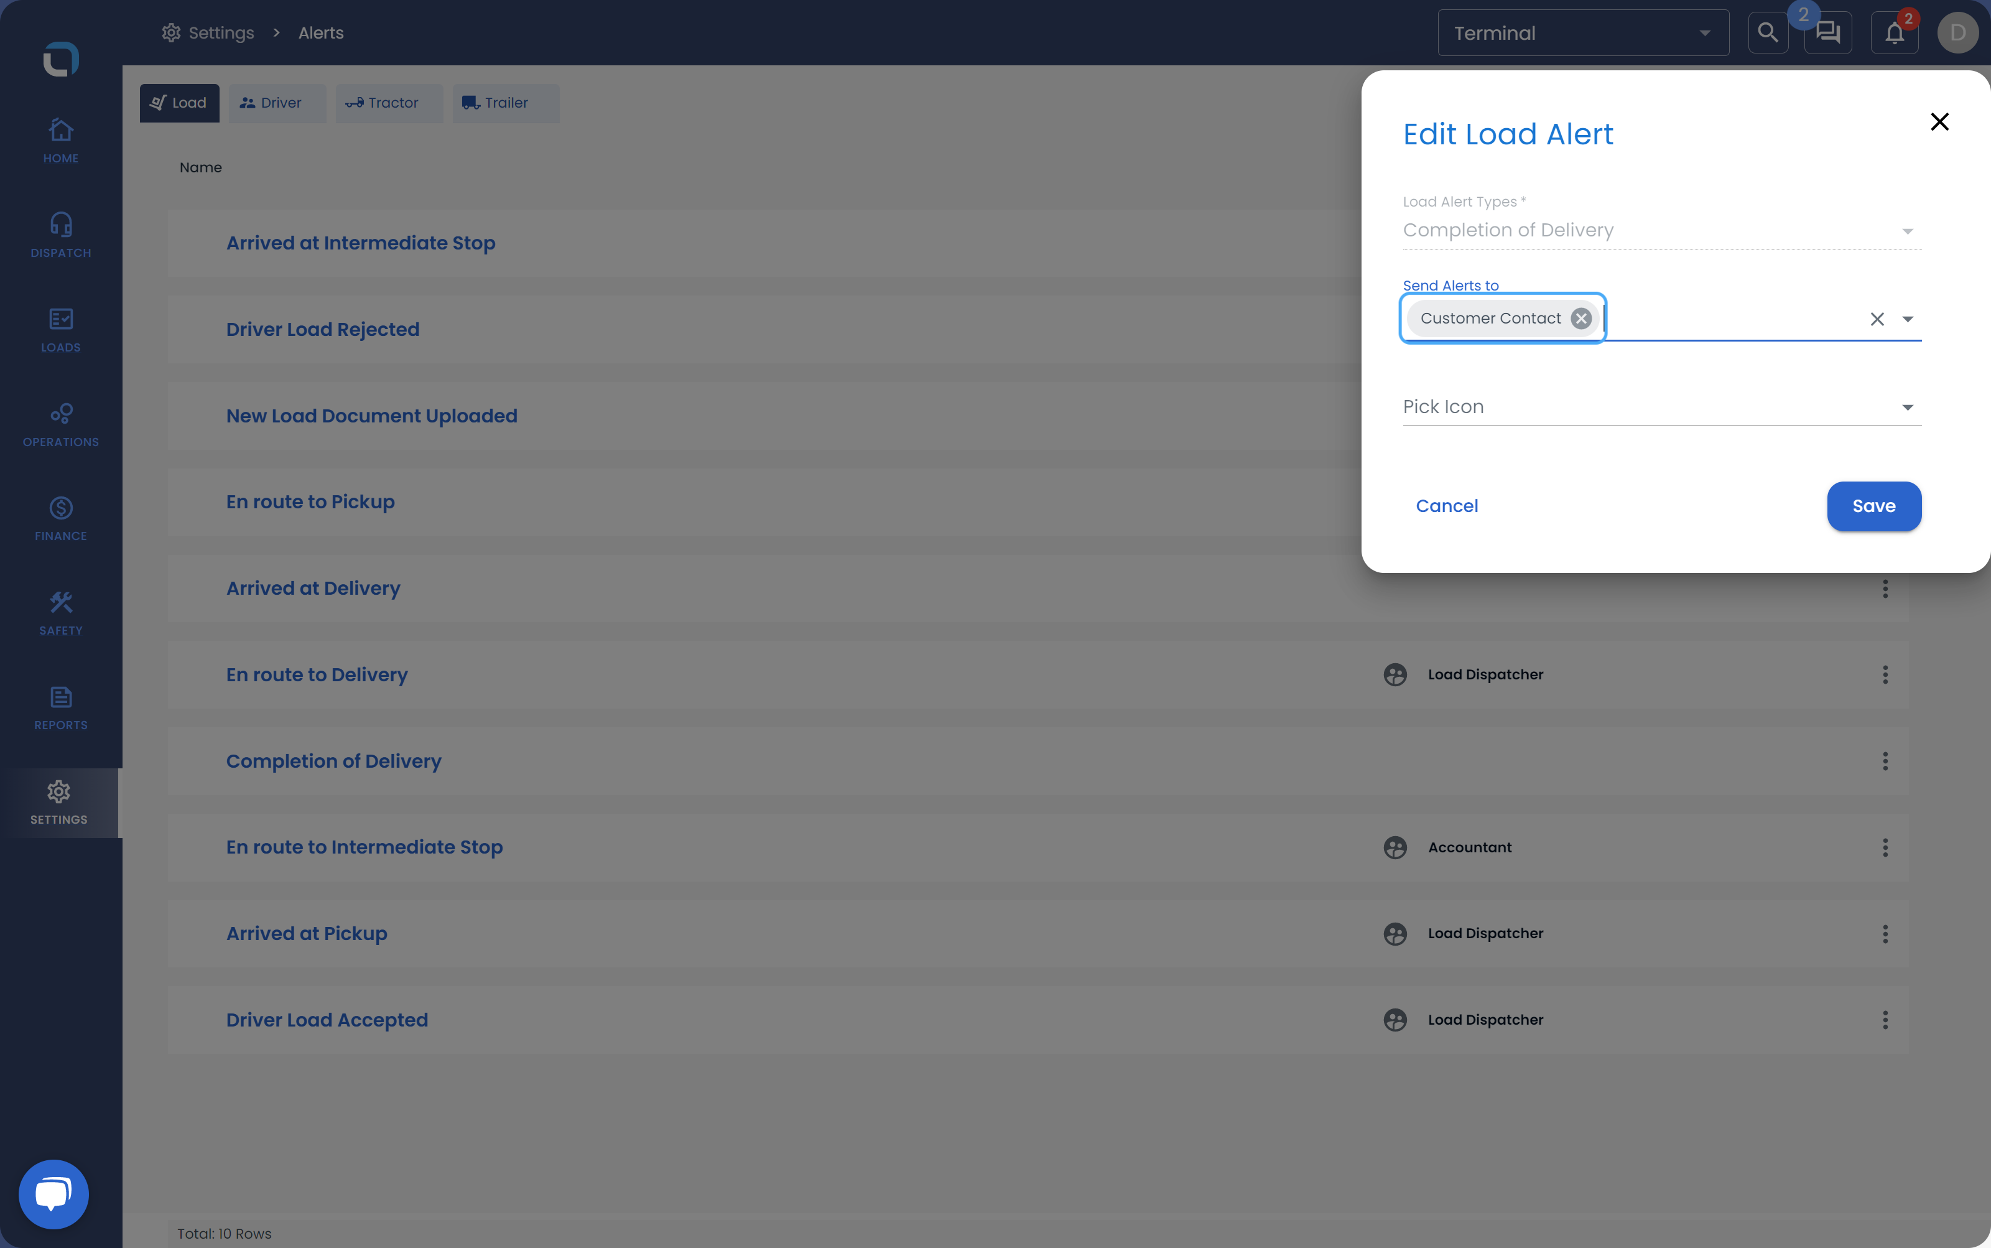Open Safety section in sidebar
1991x1248 pixels.
click(60, 613)
